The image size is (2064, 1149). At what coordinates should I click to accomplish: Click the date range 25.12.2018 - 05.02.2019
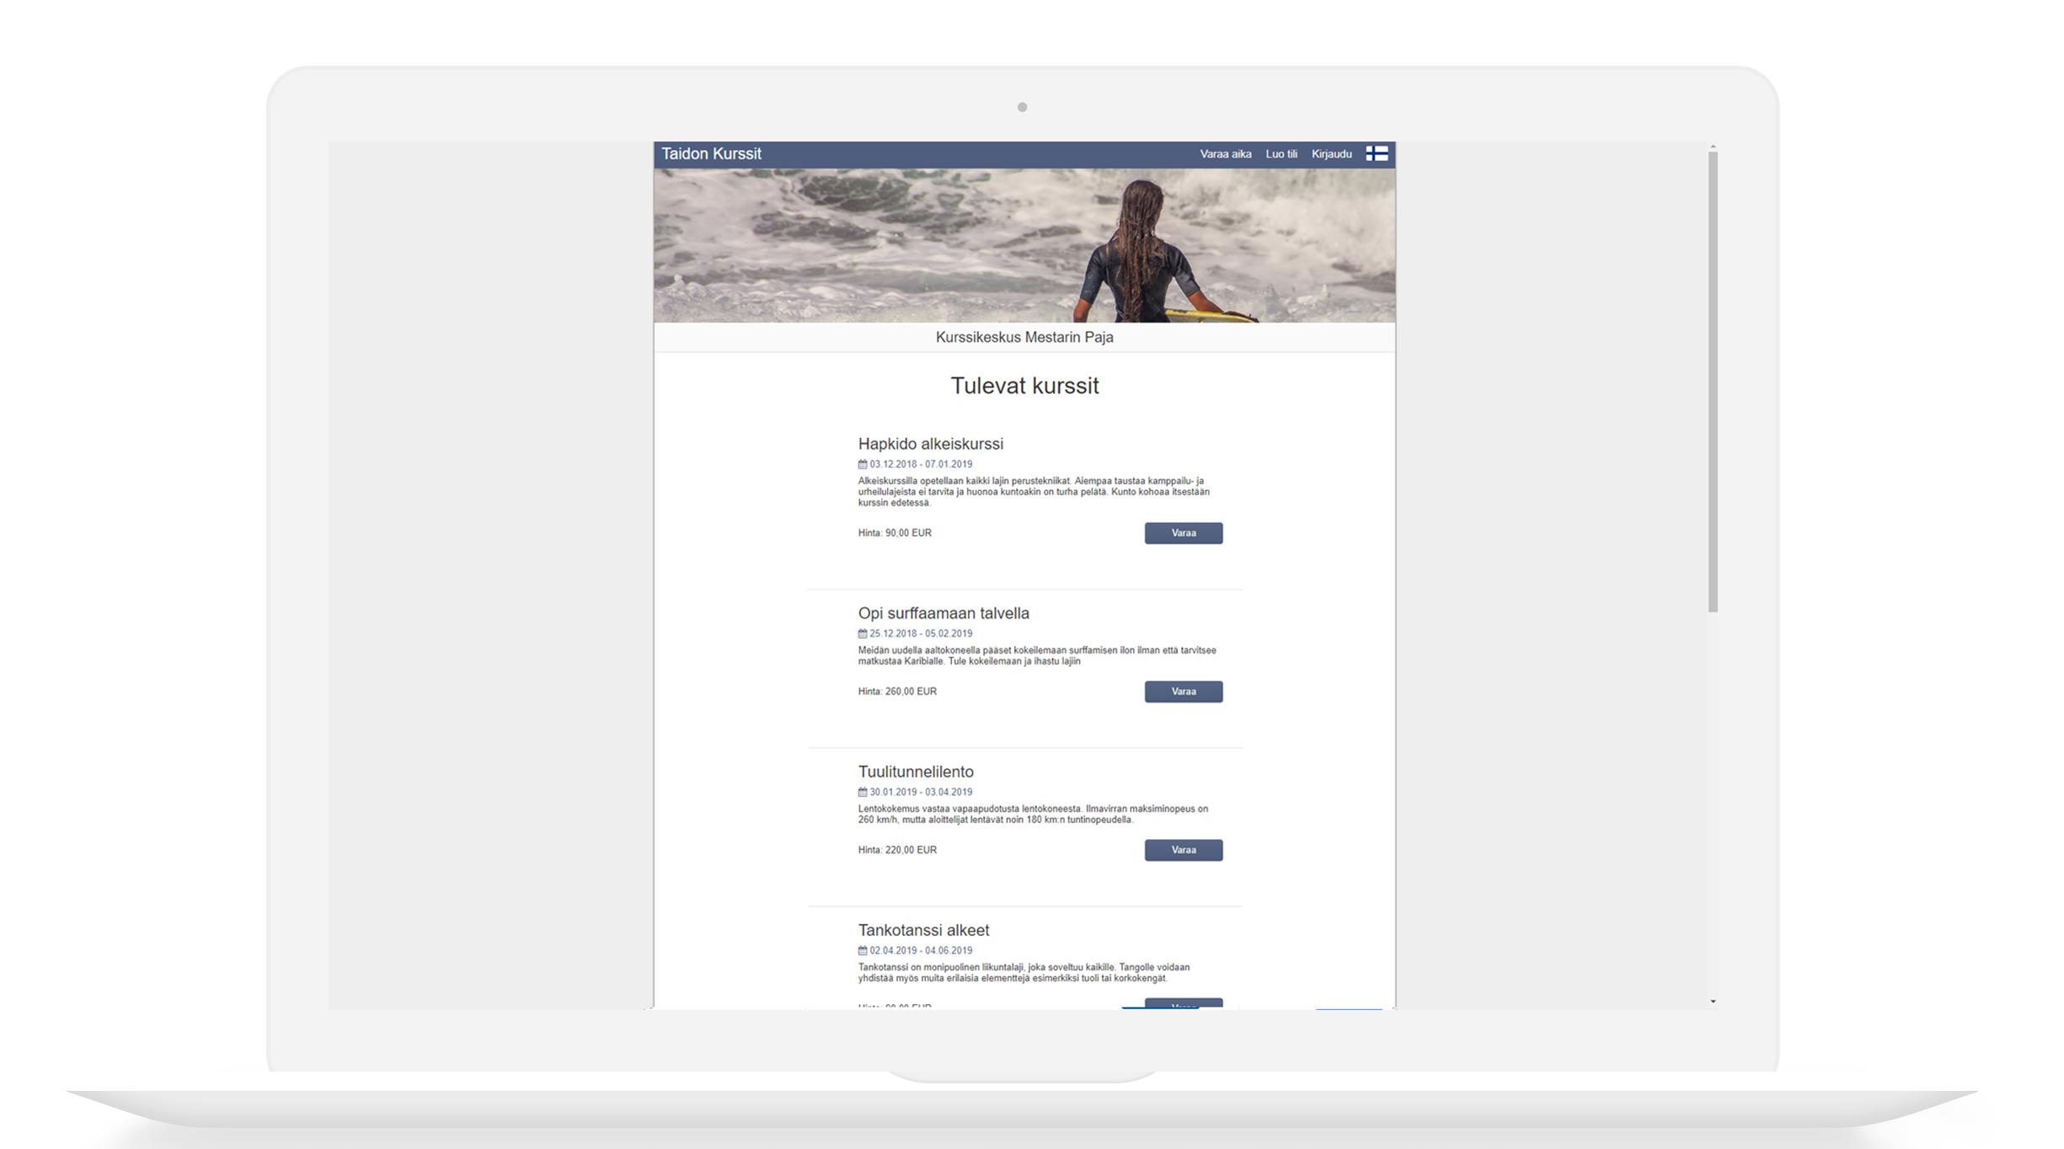tap(921, 633)
